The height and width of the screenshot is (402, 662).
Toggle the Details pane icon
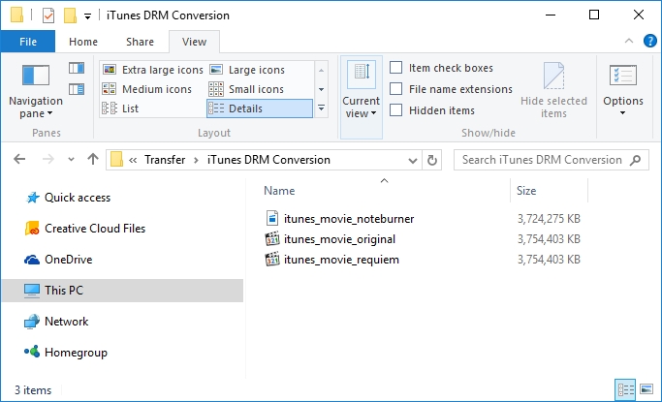tap(77, 89)
